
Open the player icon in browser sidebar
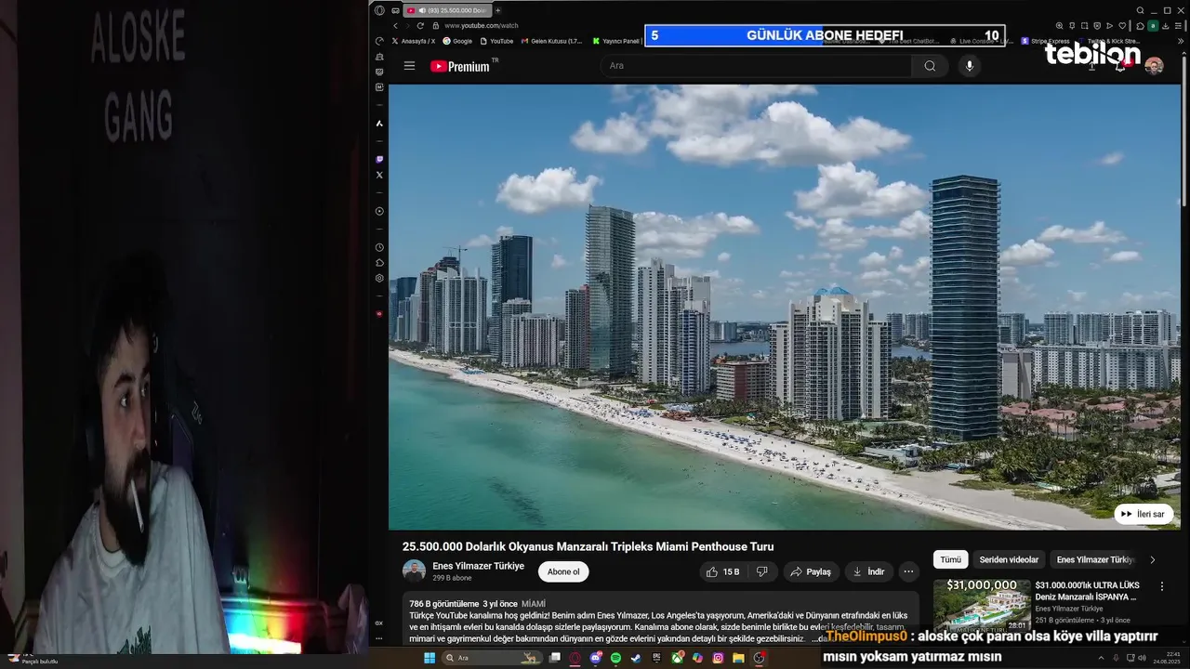click(379, 211)
